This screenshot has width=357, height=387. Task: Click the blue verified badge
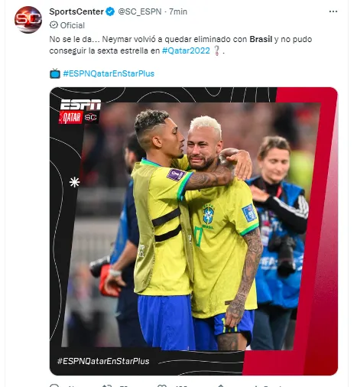coord(110,11)
